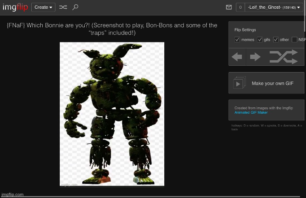Click the shuffle icon in top bar
This screenshot has height=198, width=306.
pyautogui.click(x=63, y=7)
